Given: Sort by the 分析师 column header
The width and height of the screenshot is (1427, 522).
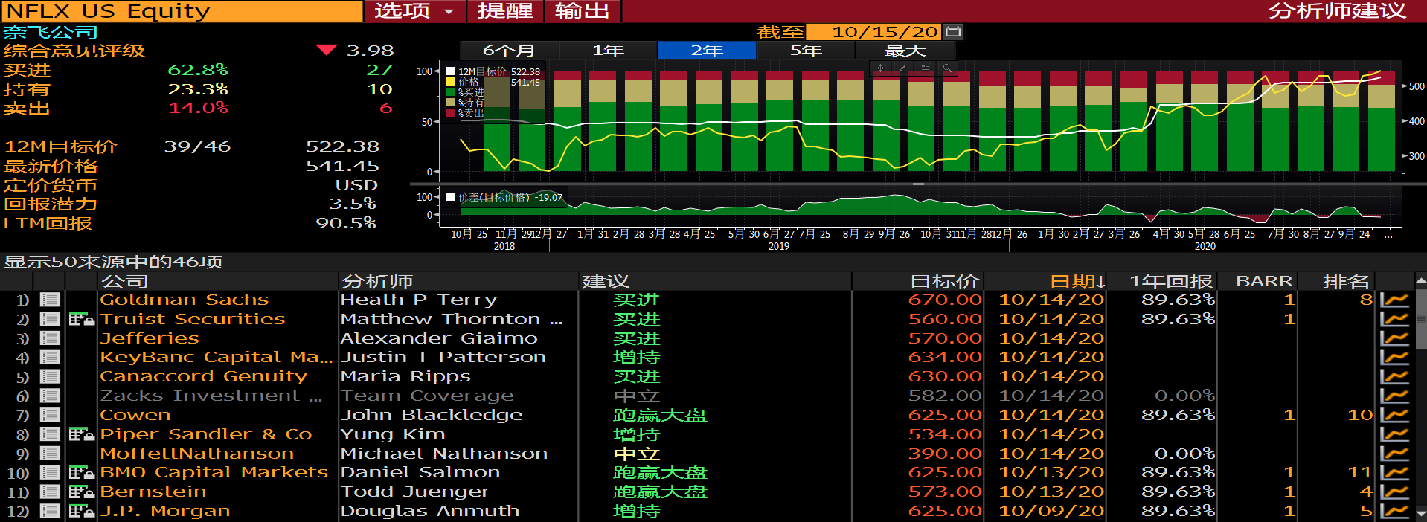Looking at the screenshot, I should 376,281.
